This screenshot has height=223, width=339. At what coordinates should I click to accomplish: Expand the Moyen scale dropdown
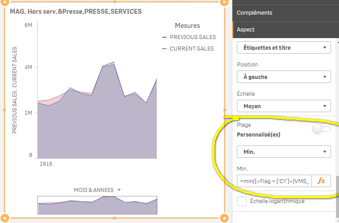tap(283, 106)
